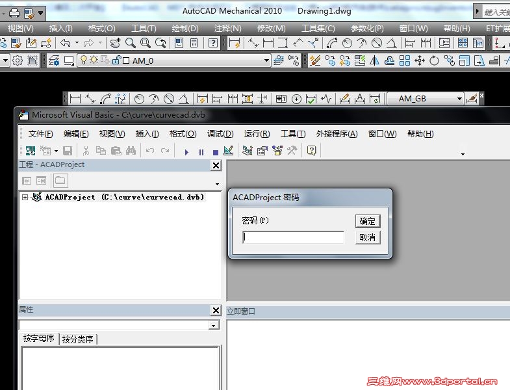Open AutoCAD 工具集(C) menu

click(x=318, y=29)
